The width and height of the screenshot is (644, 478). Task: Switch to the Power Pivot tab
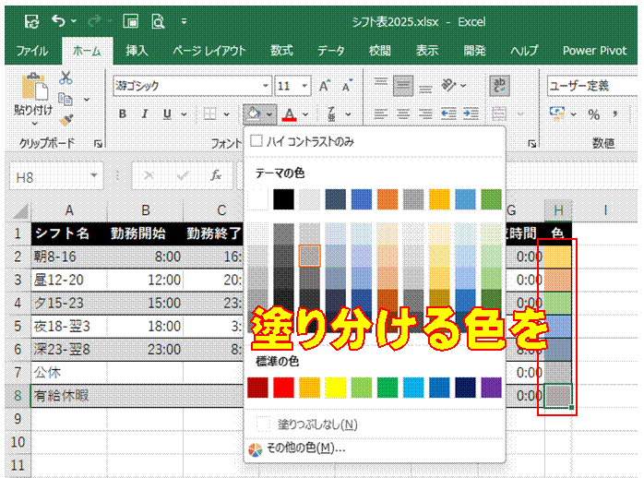coord(594,51)
